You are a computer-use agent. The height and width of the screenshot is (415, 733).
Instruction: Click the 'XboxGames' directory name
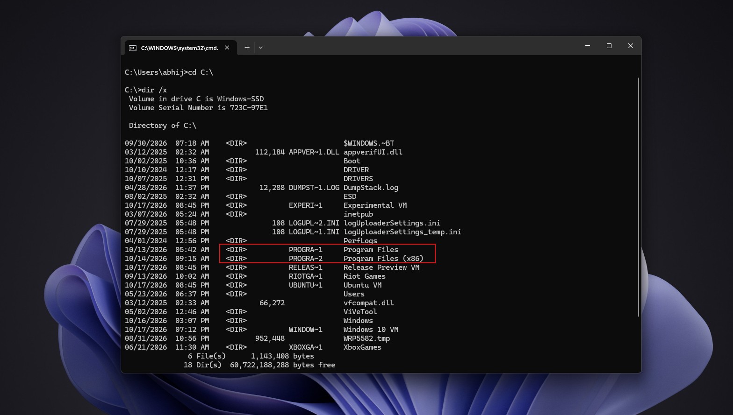[x=362, y=347]
